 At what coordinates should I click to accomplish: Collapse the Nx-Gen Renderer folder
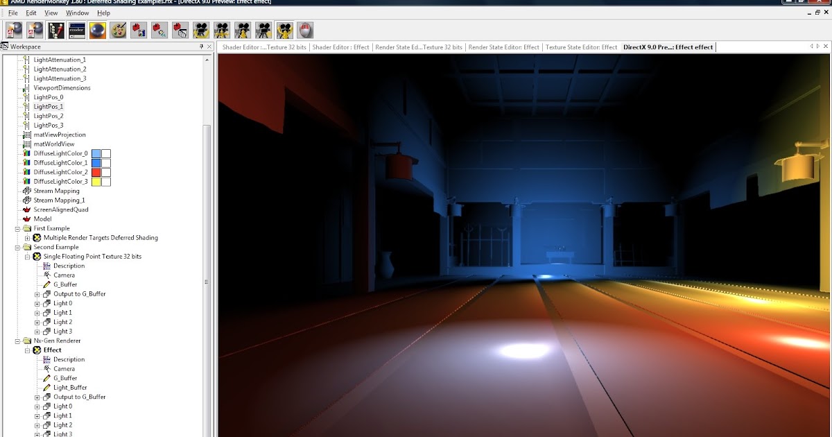(x=17, y=341)
